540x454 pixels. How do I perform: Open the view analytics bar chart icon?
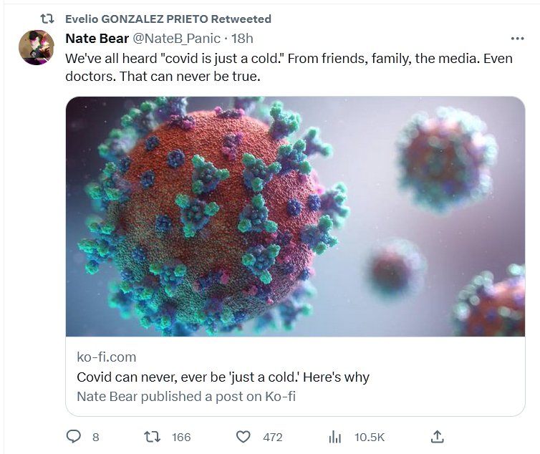click(334, 436)
